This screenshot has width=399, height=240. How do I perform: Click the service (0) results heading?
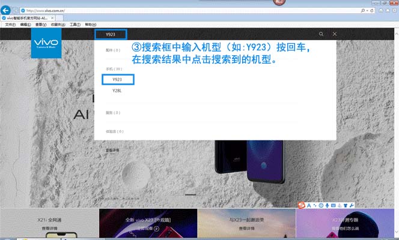pyautogui.click(x=113, y=113)
